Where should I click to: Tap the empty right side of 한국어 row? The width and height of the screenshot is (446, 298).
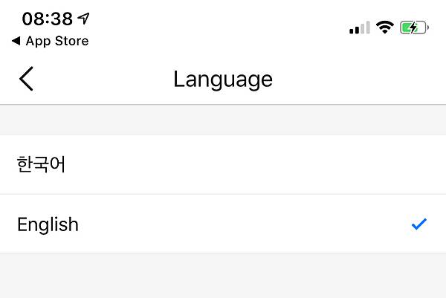(x=334, y=164)
